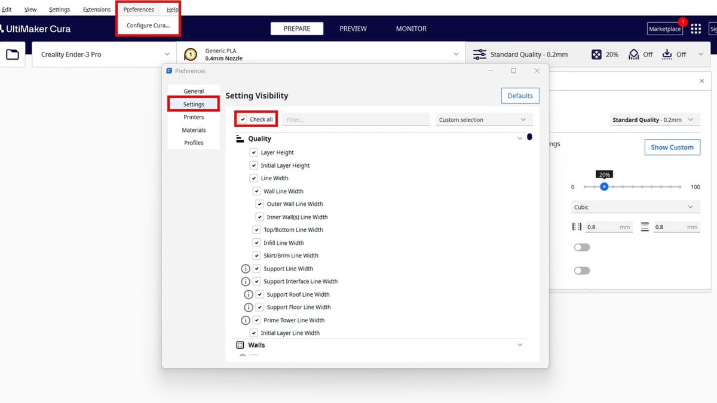Maximize the Preferences dialog
The image size is (717, 403).
[513, 70]
